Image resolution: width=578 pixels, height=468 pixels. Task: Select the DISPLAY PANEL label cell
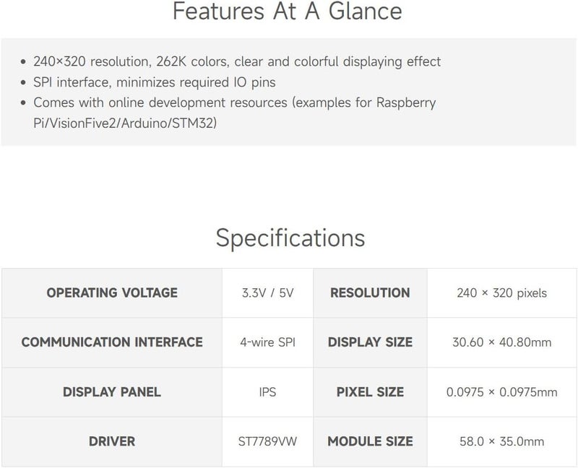112,392
